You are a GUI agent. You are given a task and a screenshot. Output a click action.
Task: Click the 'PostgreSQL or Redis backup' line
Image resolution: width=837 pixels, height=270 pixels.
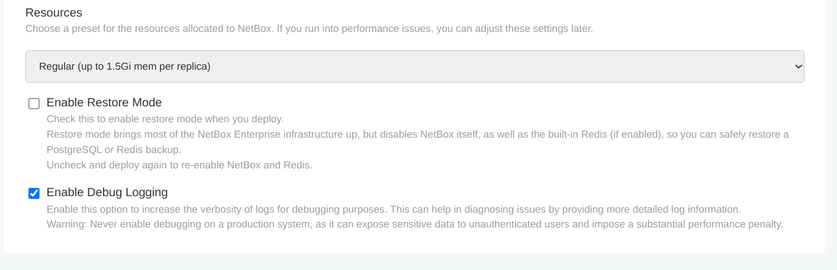(114, 149)
